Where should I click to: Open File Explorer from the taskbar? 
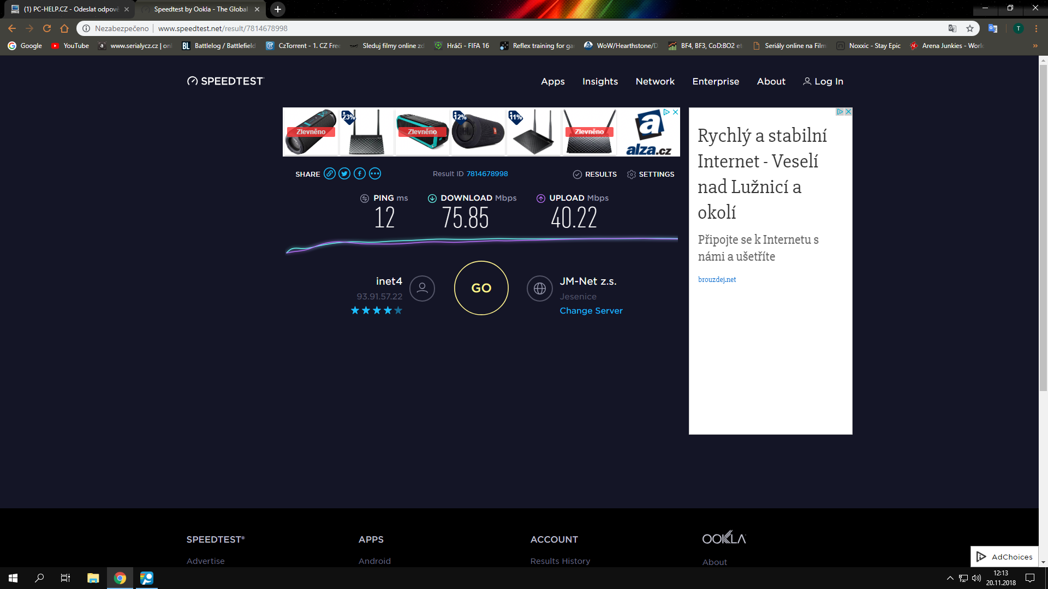93,578
